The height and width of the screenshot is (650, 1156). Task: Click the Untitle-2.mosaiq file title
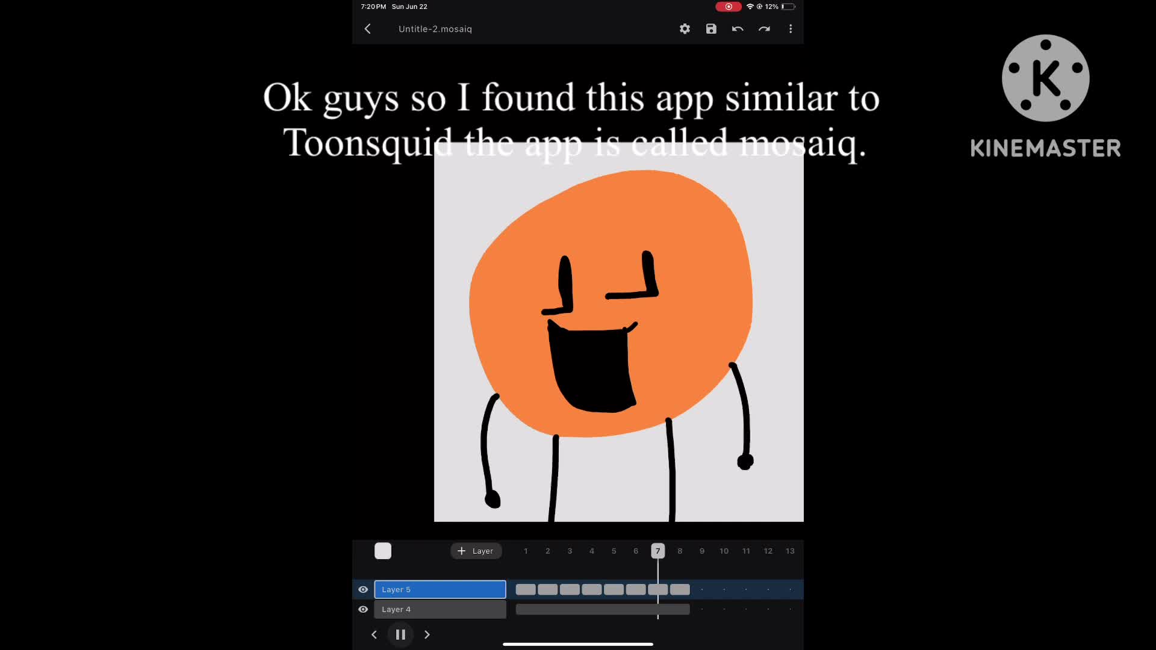click(435, 29)
